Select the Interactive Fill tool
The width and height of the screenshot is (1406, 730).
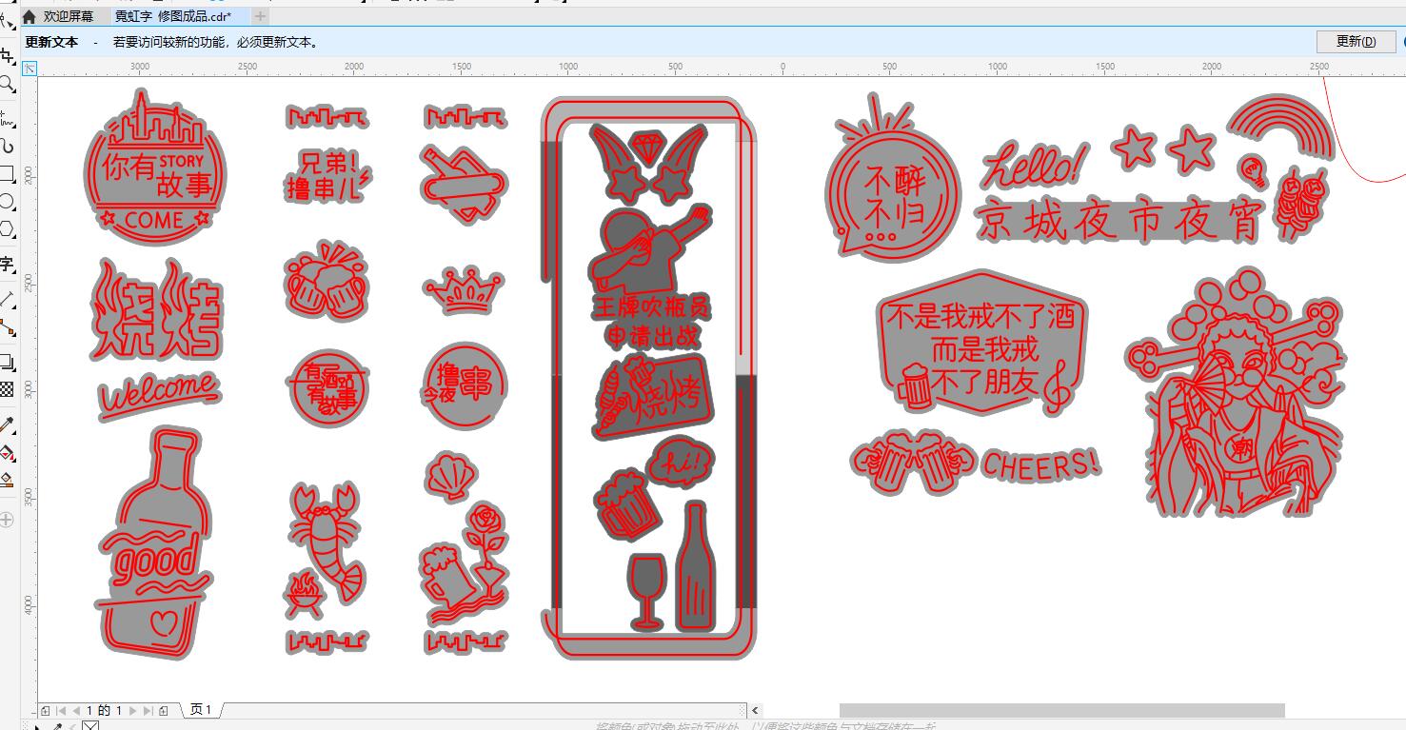coord(7,452)
